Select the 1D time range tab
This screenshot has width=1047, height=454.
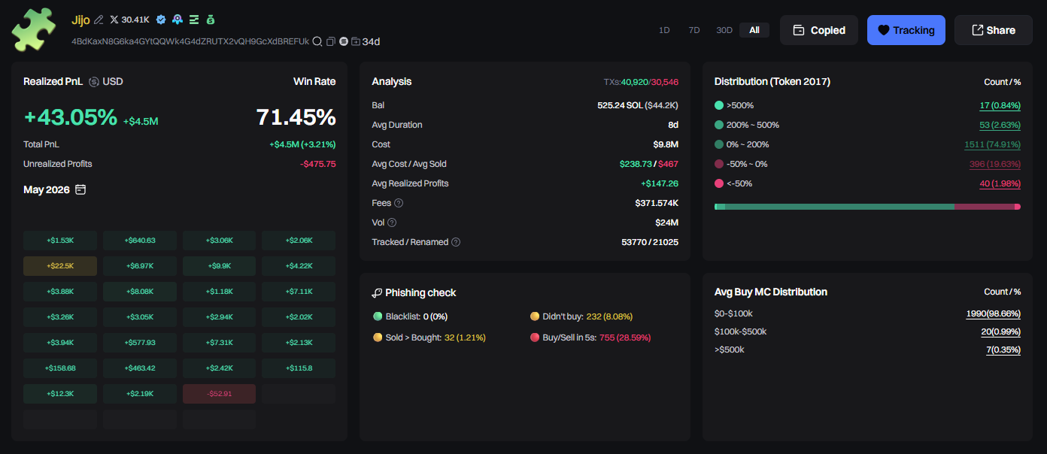point(664,30)
